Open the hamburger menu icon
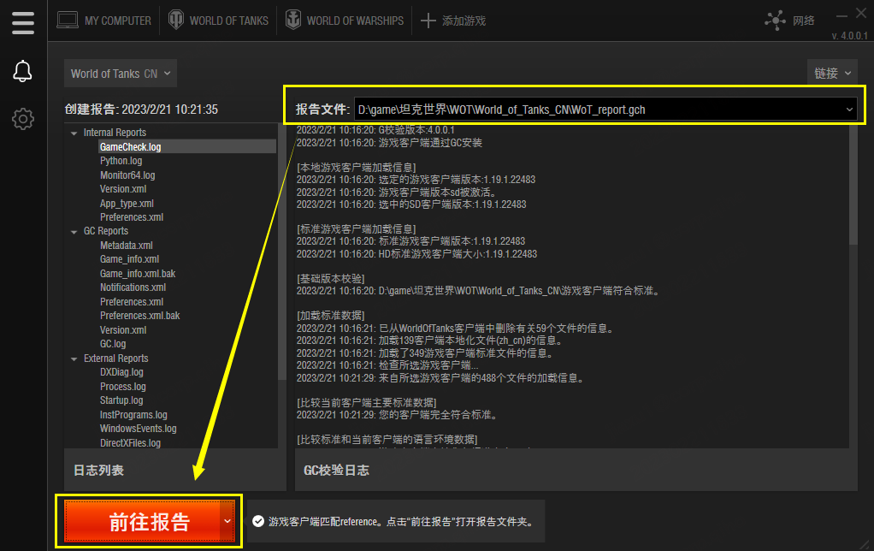The image size is (874, 551). click(x=23, y=23)
